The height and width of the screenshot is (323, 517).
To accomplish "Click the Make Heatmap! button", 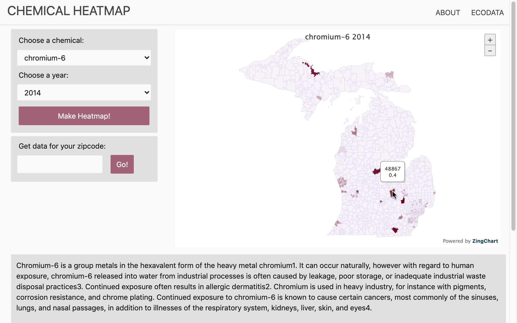I will pos(84,116).
